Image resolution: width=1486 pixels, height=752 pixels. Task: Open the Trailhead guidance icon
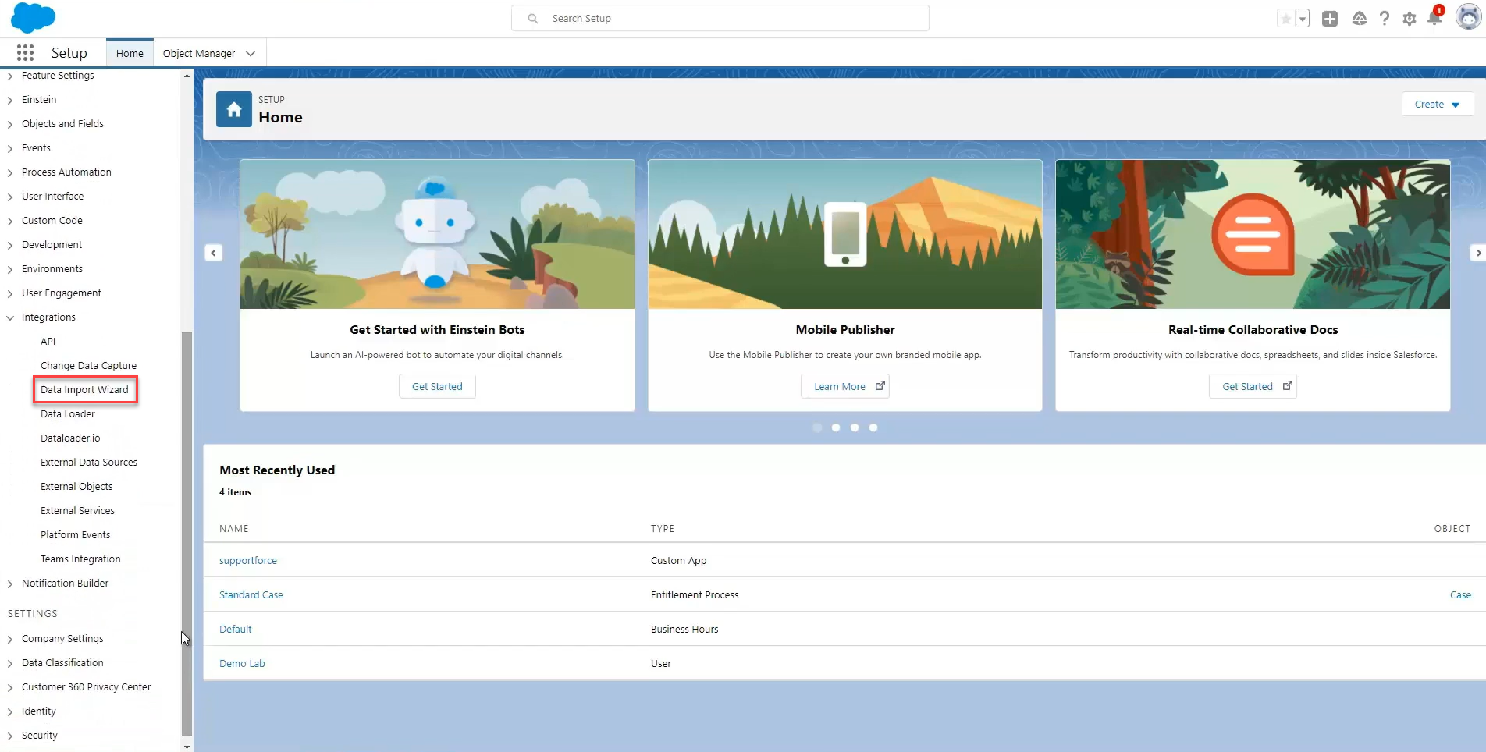[1360, 19]
